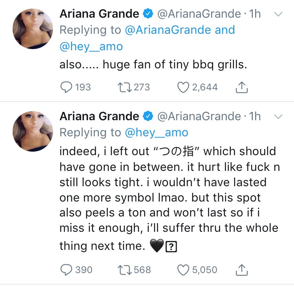Screen dimensions: 294x286
Task: Like the tweet with 5,050 likes
Action: (183, 269)
